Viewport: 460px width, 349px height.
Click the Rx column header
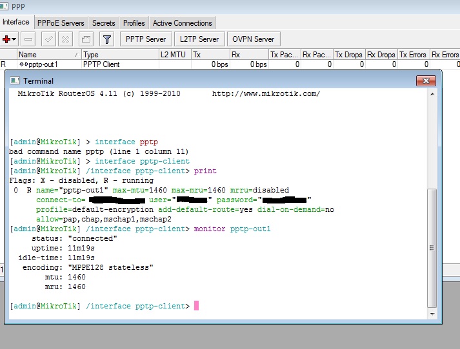click(x=249, y=55)
